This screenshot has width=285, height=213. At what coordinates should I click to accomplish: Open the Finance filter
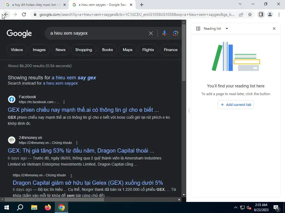click(x=171, y=50)
